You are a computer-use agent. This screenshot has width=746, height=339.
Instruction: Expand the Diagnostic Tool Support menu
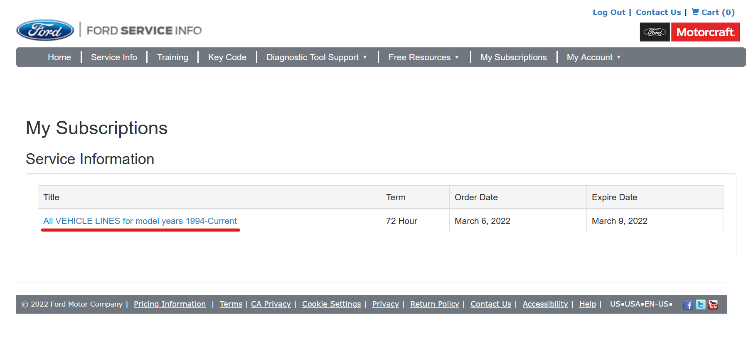[x=317, y=57]
